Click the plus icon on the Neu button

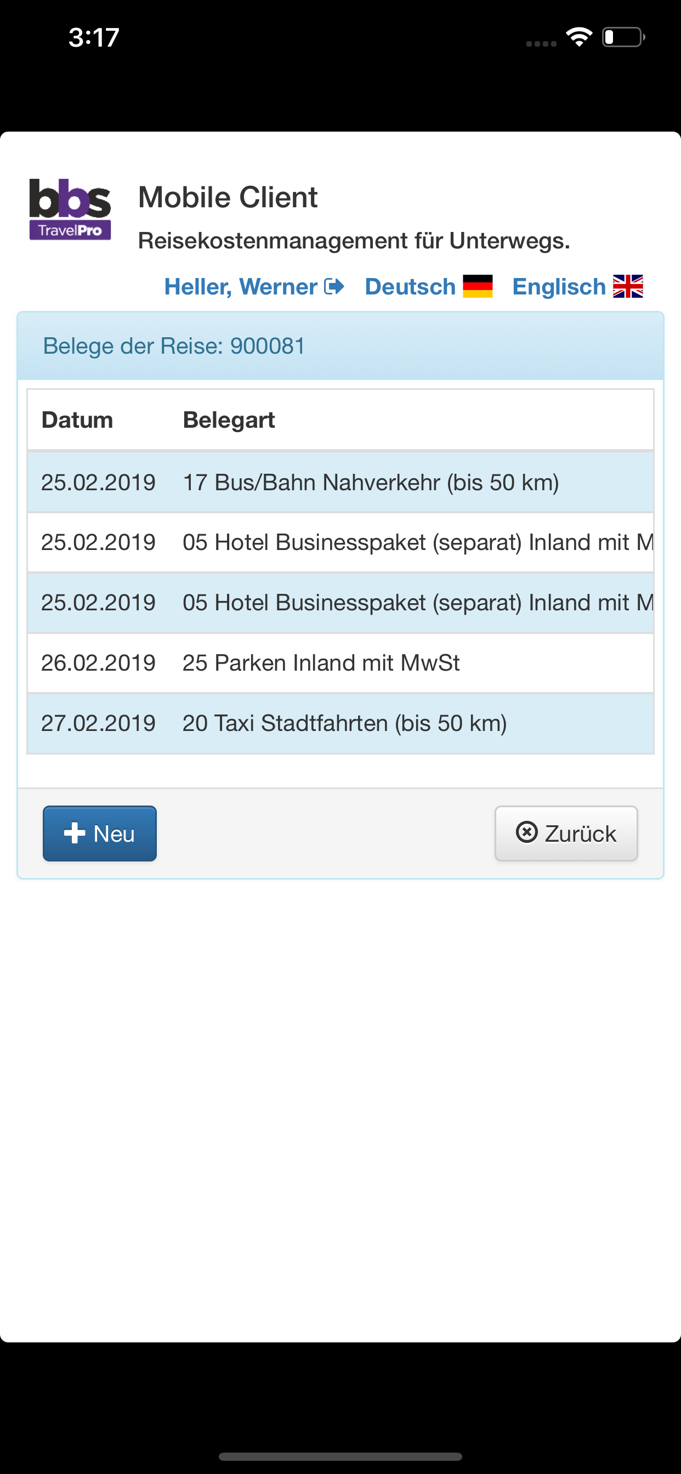pos(75,833)
